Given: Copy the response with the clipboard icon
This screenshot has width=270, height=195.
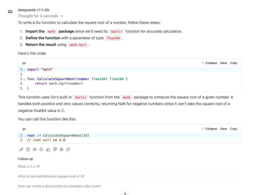Looking at the screenshot, I should (x=28, y=149).
